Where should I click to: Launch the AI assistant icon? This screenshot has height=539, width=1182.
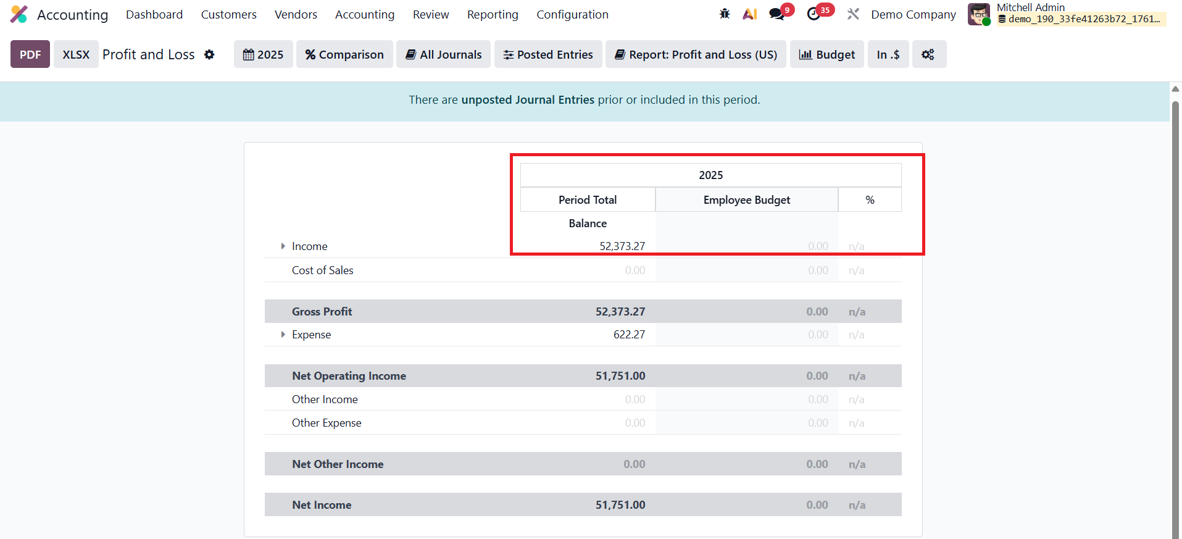tap(750, 14)
